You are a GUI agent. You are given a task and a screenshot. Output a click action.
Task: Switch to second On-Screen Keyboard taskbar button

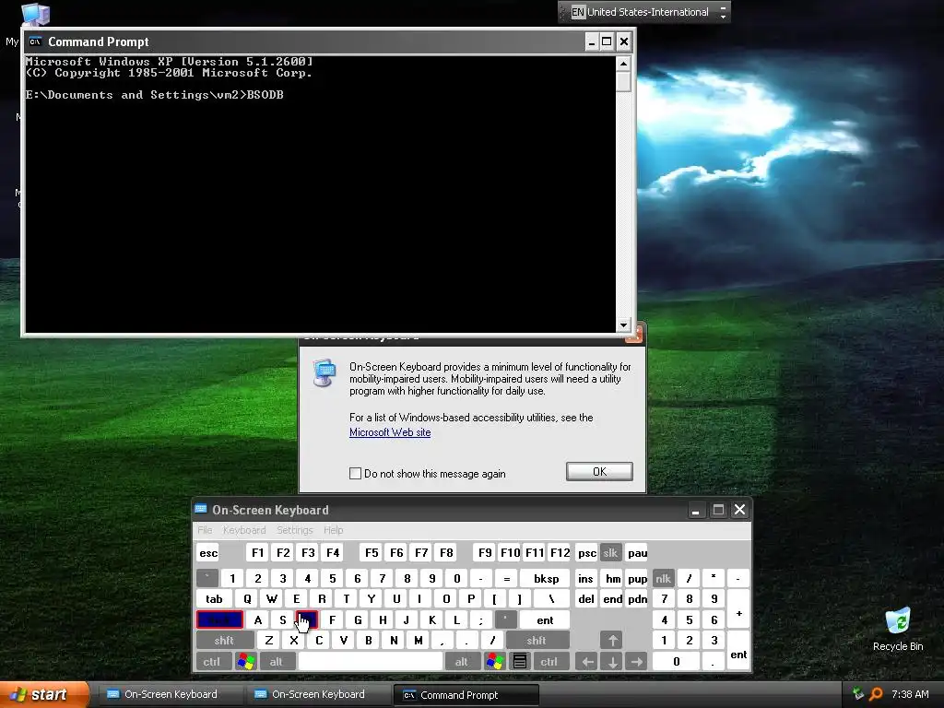(x=317, y=695)
